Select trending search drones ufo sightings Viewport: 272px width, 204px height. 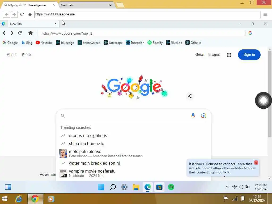point(88,136)
